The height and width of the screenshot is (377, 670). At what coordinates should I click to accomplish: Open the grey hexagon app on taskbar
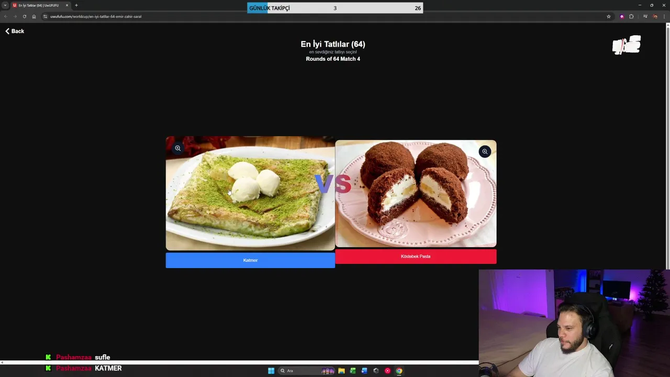pyautogui.click(x=376, y=371)
